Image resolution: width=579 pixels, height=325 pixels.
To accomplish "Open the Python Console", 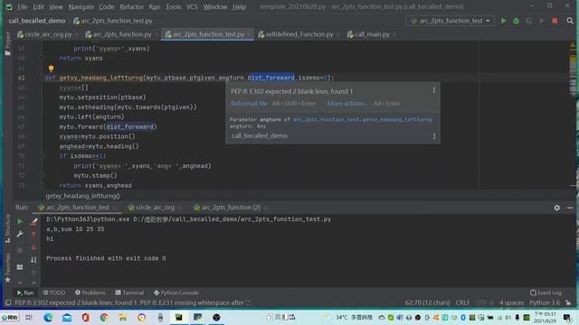I will coord(176,292).
